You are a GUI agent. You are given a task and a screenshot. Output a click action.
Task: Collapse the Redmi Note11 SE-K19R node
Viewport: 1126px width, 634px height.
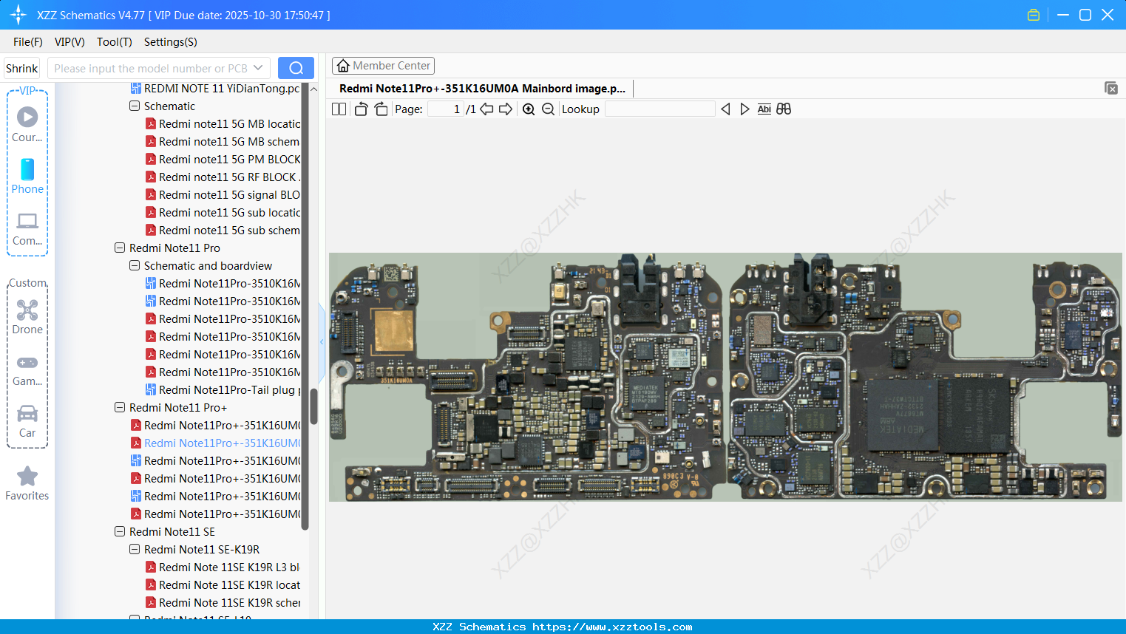pyautogui.click(x=134, y=549)
